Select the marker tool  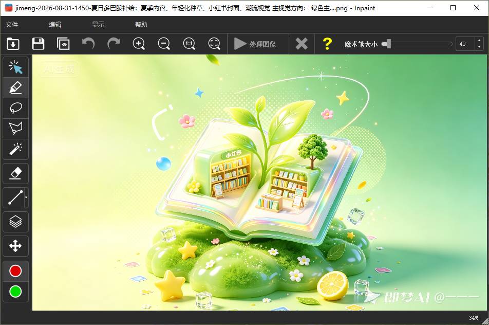point(15,88)
